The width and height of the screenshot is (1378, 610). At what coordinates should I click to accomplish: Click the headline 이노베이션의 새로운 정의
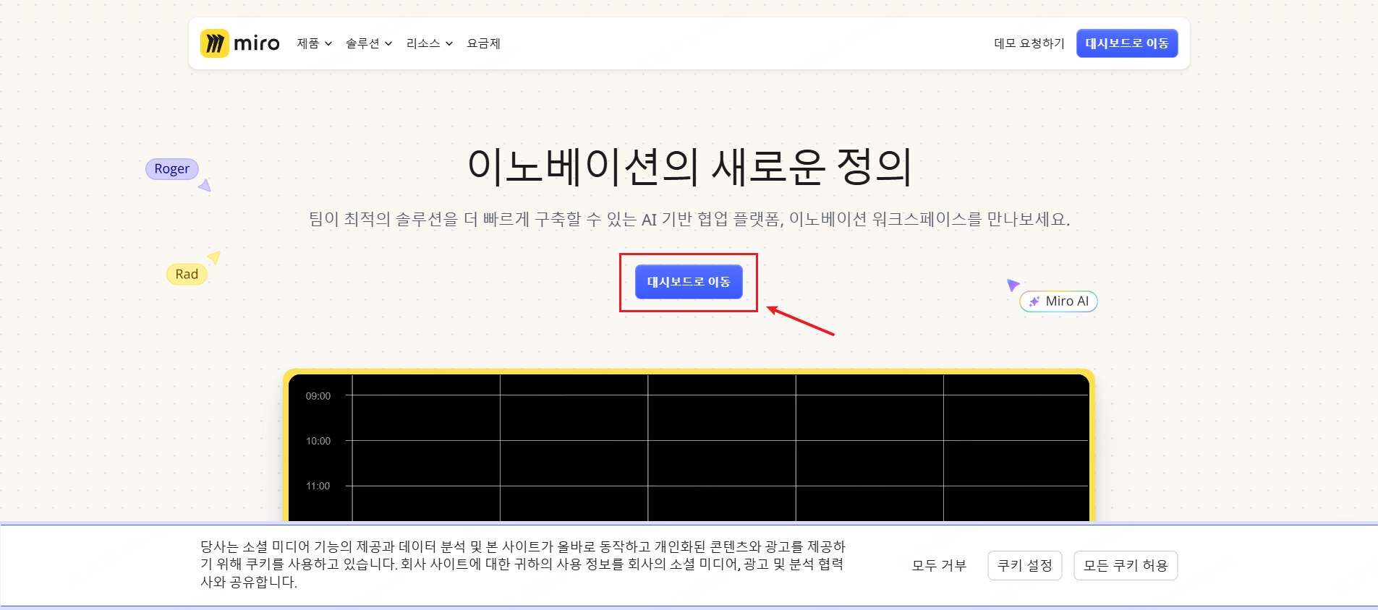[689, 166]
